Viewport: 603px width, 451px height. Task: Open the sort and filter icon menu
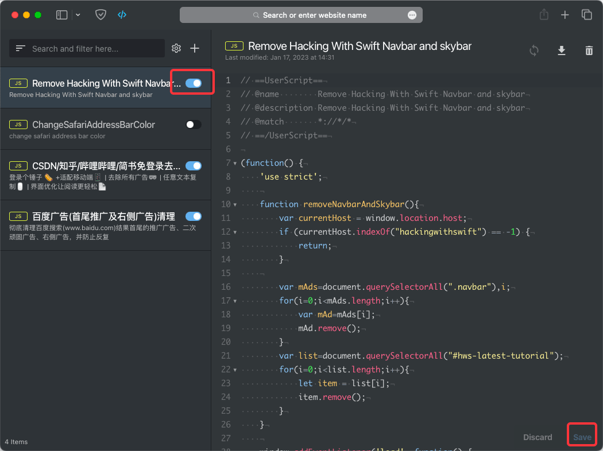(20, 48)
